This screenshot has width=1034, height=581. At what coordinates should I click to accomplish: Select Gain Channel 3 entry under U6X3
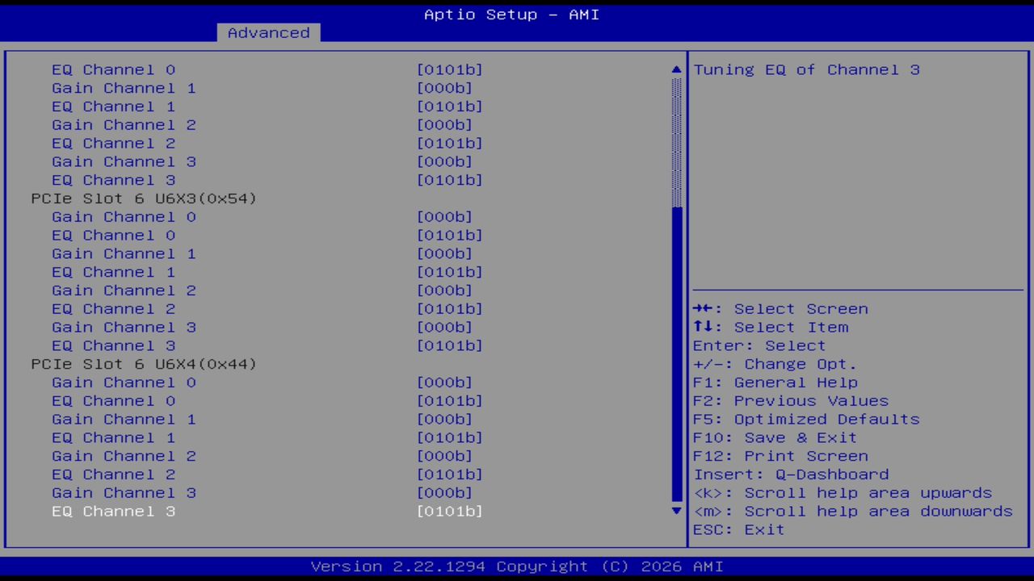[x=124, y=327]
